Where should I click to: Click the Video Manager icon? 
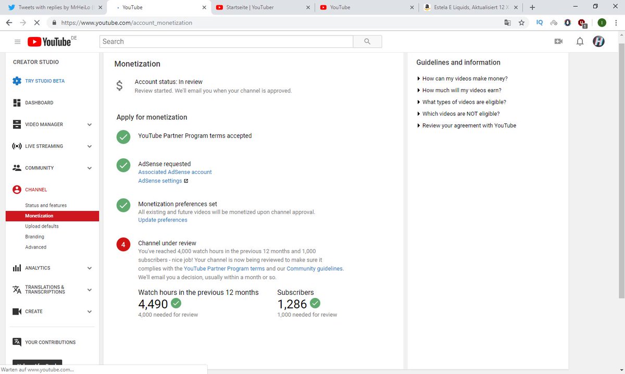(17, 124)
